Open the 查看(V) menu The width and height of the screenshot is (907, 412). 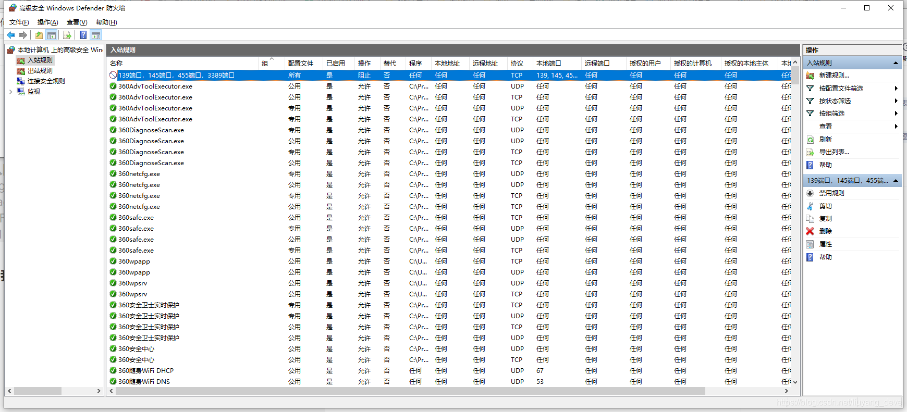point(77,22)
